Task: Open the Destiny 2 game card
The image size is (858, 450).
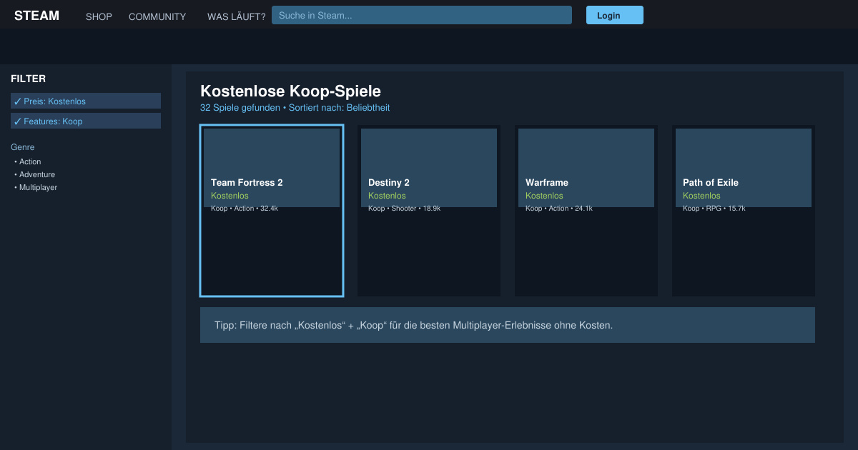Action: tap(429, 211)
